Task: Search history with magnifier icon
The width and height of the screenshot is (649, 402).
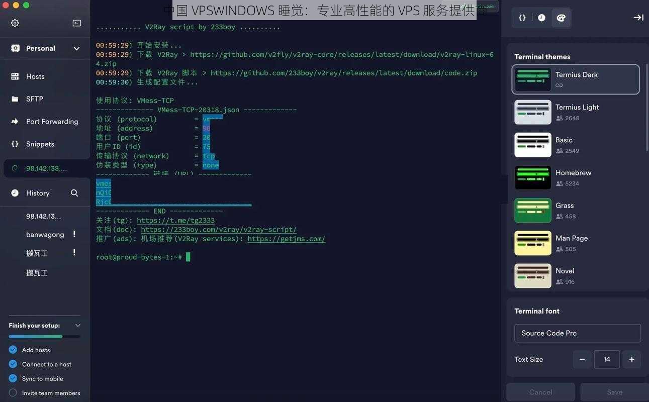Action: [x=74, y=193]
